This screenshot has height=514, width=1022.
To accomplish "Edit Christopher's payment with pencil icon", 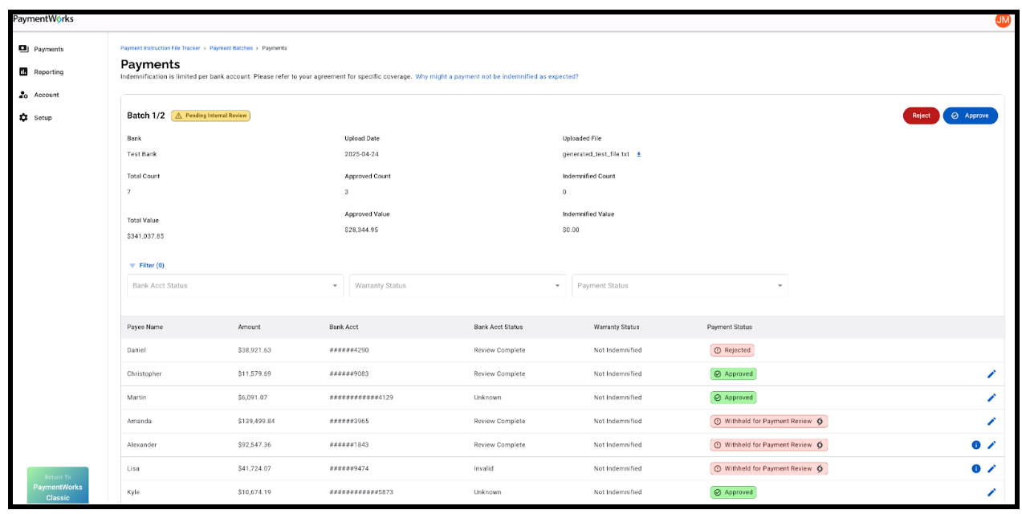I will [x=991, y=373].
